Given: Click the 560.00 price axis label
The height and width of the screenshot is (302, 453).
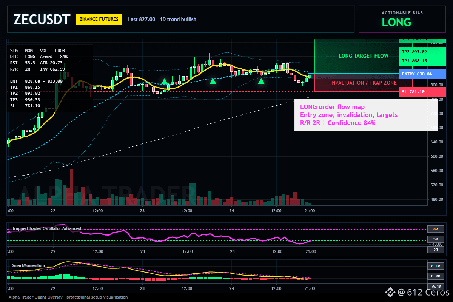Looking at the screenshot, I should point(437,171).
